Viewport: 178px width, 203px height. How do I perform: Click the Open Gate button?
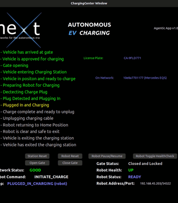pos(37,163)
